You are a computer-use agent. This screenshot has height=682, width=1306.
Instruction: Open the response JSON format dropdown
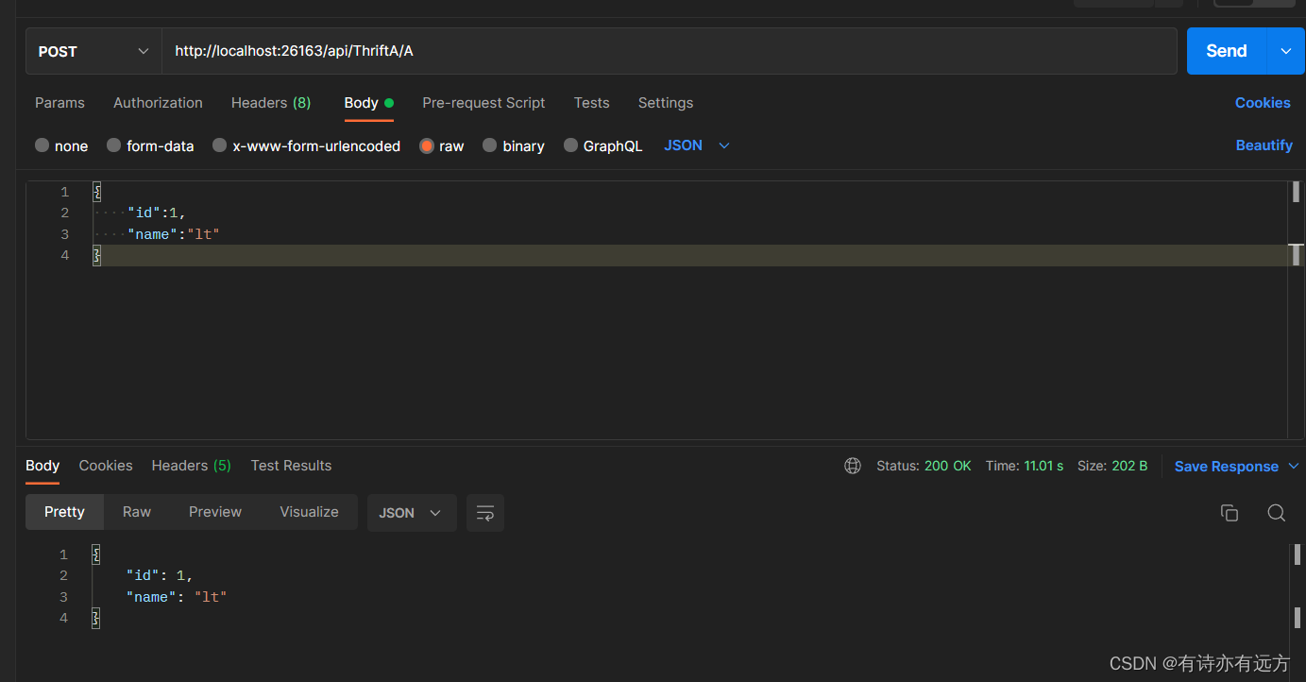click(x=412, y=513)
